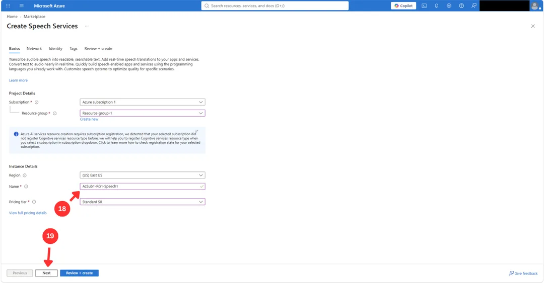The width and height of the screenshot is (544, 283).
Task: Open the feedback icon in top bar
Action: click(x=474, y=6)
